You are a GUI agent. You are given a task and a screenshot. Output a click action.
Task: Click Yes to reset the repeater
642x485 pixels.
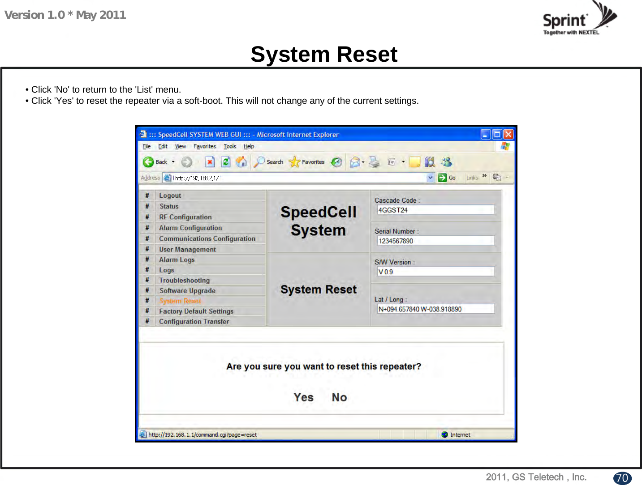pyautogui.click(x=304, y=397)
